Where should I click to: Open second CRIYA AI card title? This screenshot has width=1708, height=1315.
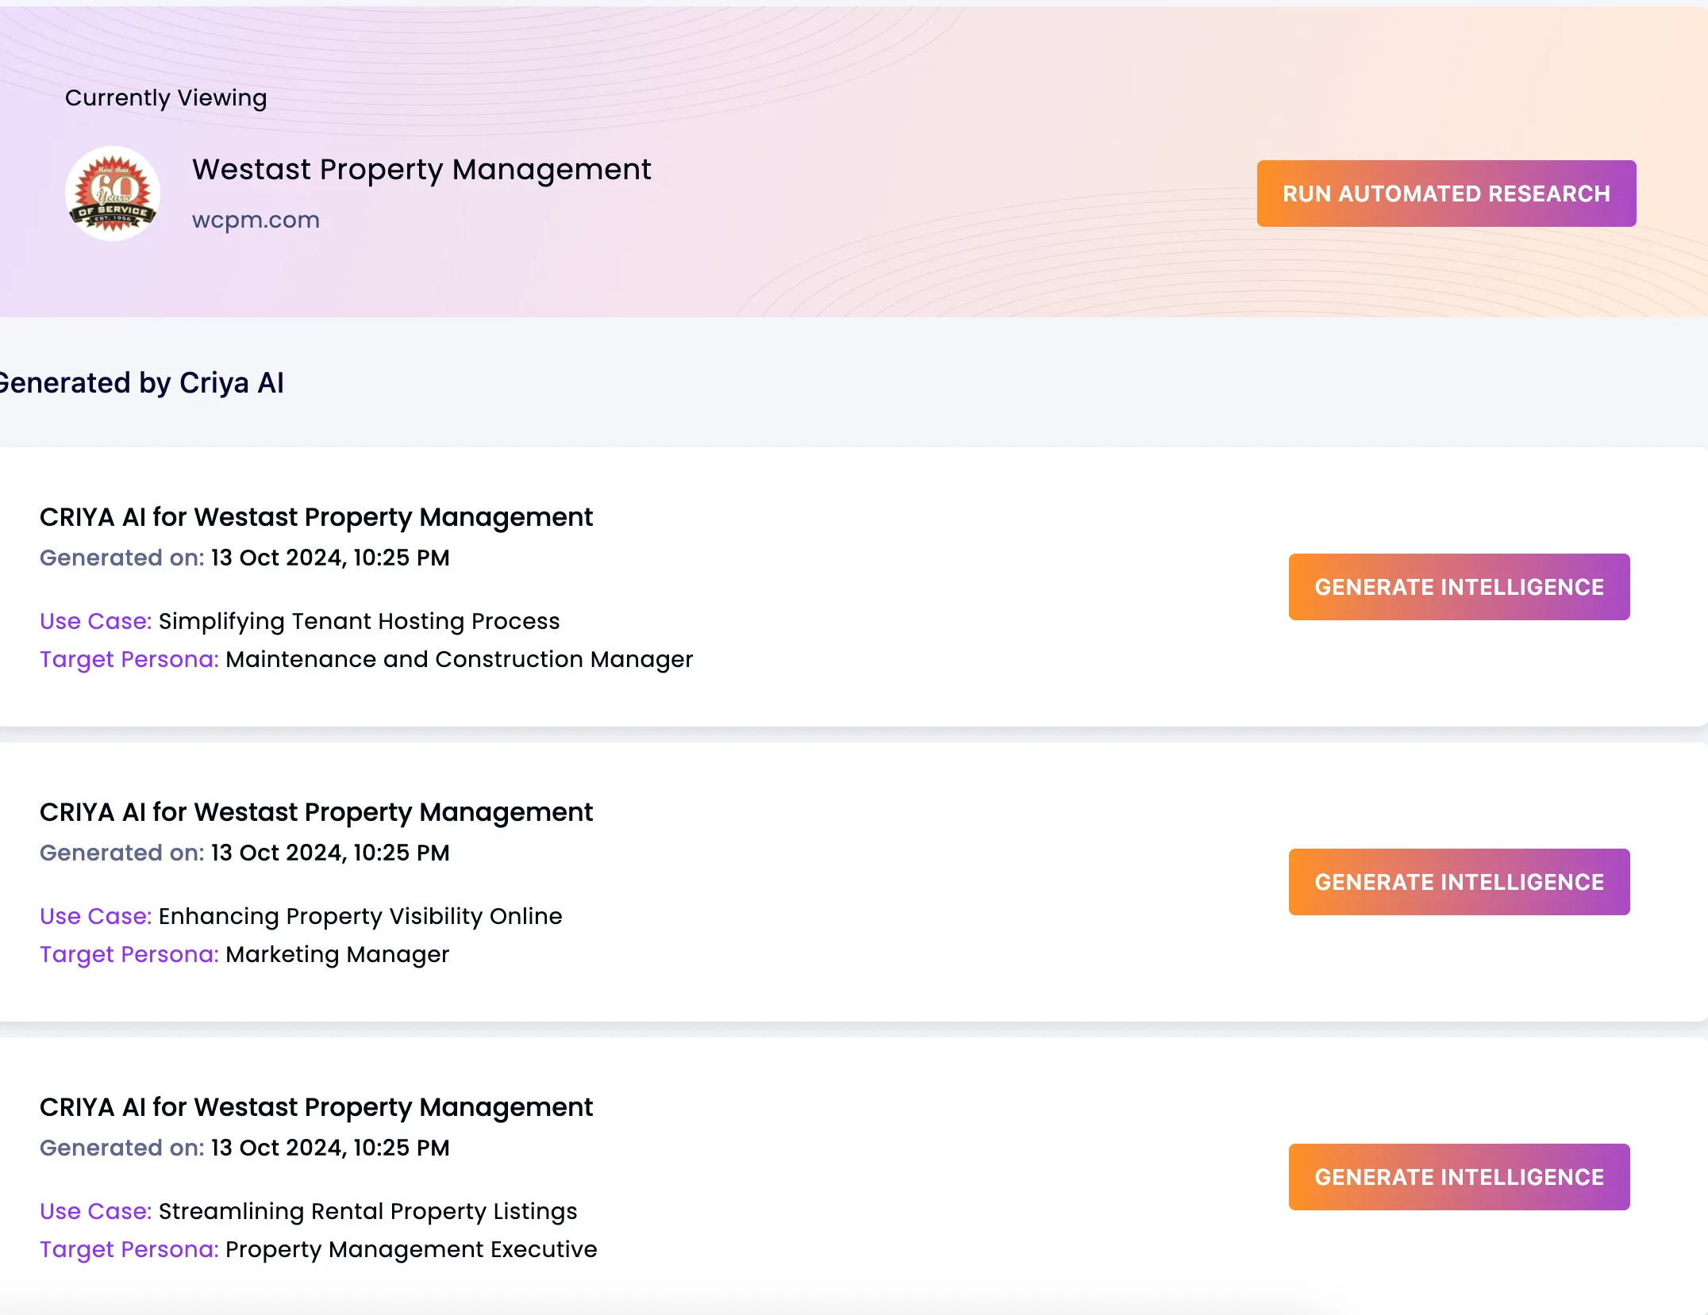tap(316, 812)
